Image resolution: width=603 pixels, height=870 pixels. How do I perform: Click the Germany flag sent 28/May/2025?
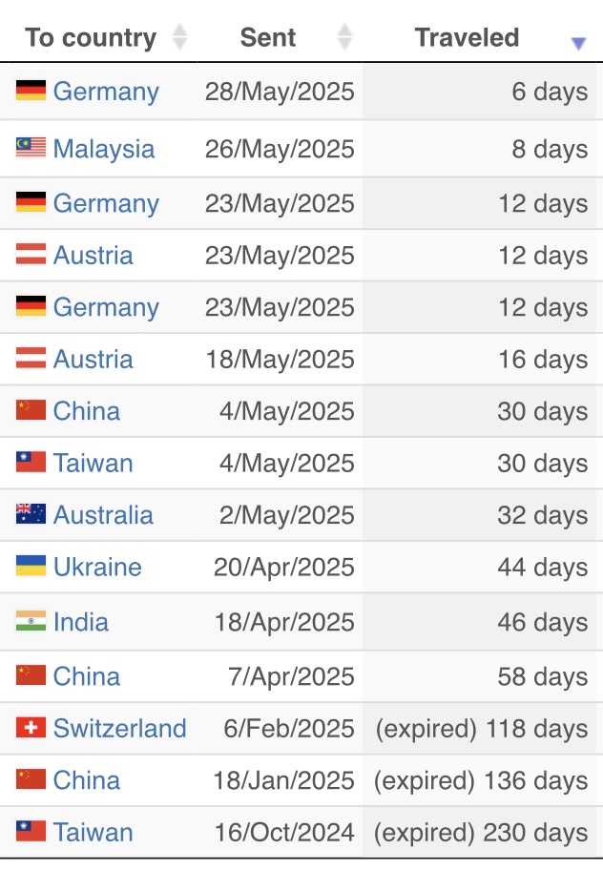31,91
